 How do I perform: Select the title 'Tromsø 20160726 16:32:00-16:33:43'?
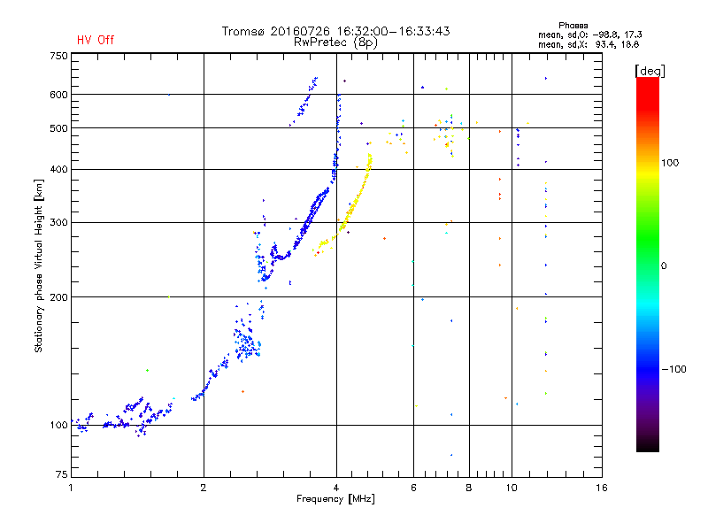(x=335, y=31)
